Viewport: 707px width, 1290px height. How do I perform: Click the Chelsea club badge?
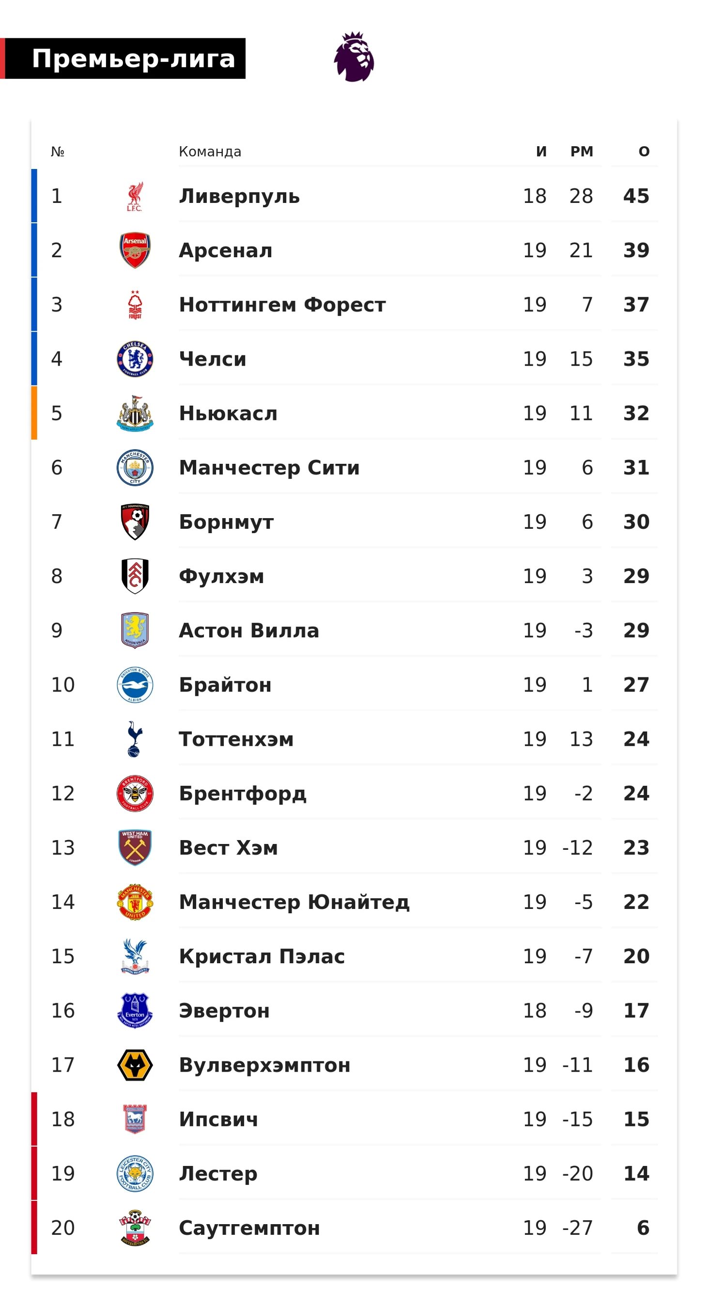point(135,358)
